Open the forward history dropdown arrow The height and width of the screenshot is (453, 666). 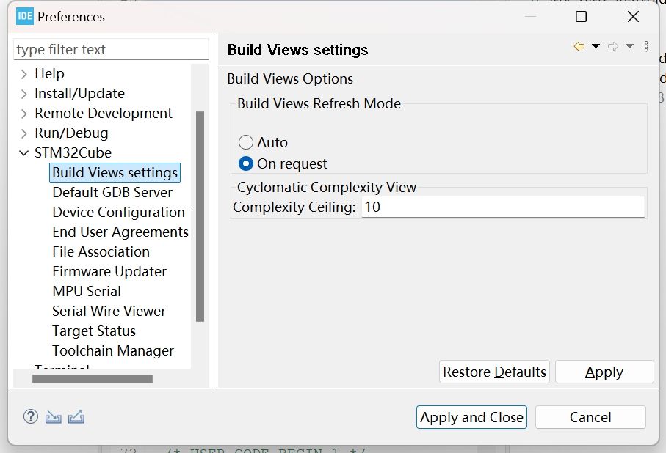point(629,47)
